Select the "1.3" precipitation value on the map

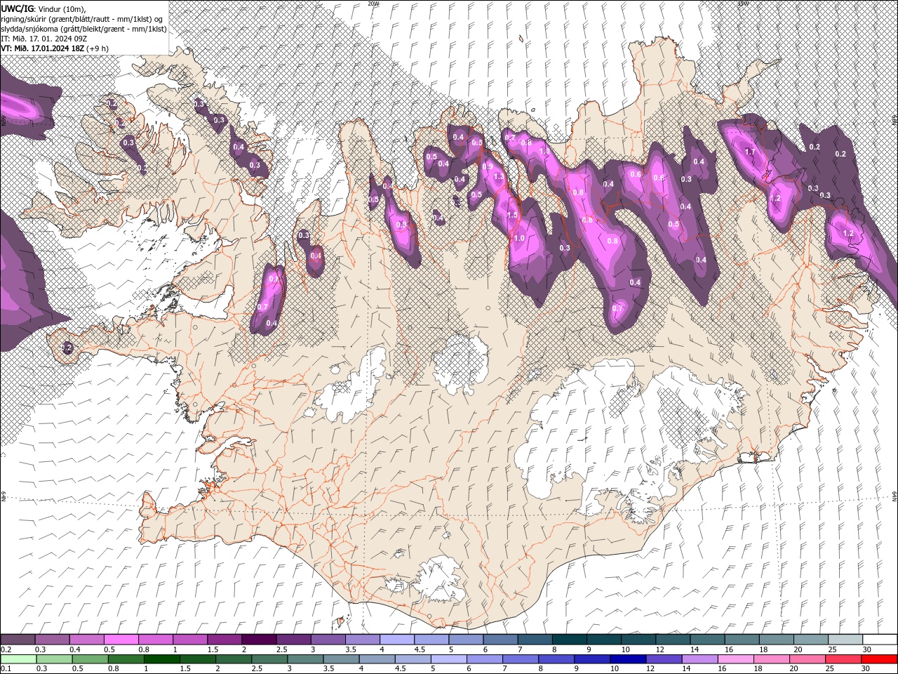[x=499, y=177]
